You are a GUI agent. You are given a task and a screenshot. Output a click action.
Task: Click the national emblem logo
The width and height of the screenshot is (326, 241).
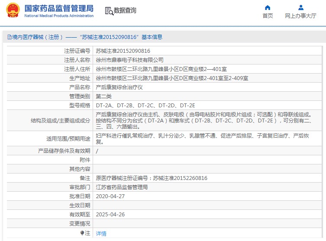[x=13, y=10]
